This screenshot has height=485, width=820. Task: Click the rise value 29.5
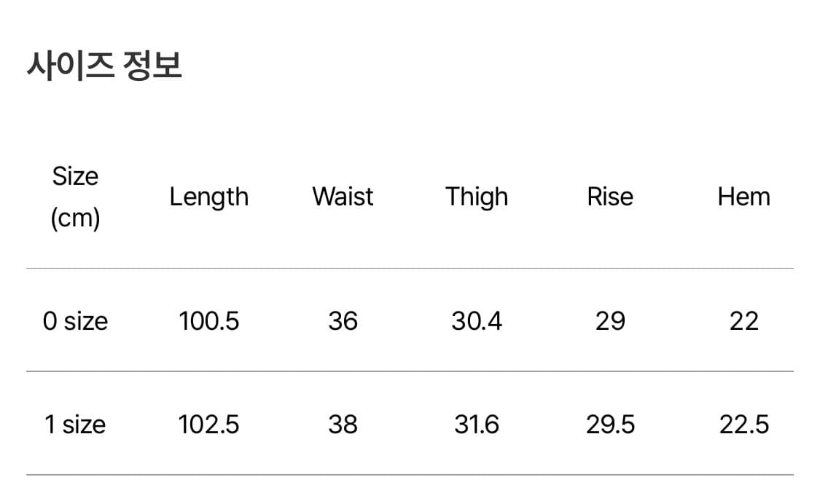tap(610, 424)
